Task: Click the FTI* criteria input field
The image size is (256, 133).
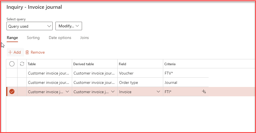Action: 181,91
